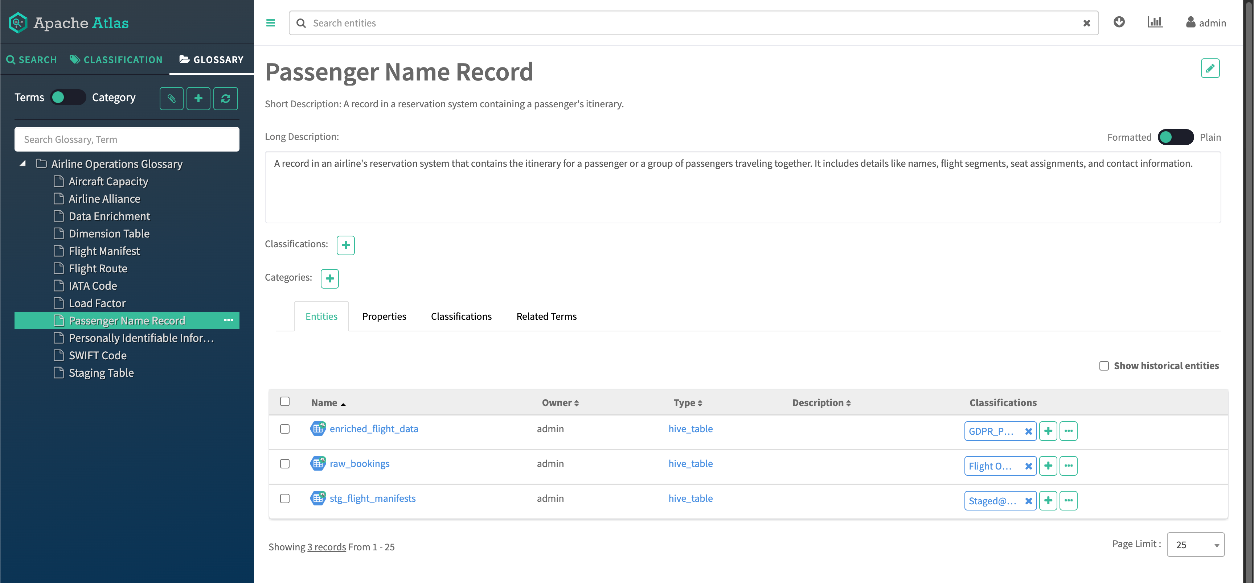Screen dimensions: 1254x583
Task: Collapse the Airline Operations Glossary tree
Action: click(x=22, y=164)
